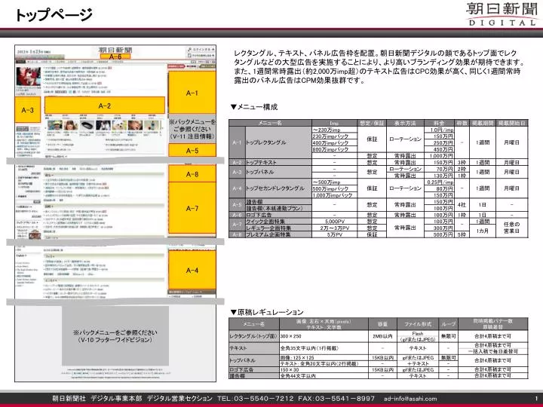The image size is (543, 407).
Task: Click the 全角35文字以内(1行掲載) cell
Action: pyautogui.click(x=324, y=348)
